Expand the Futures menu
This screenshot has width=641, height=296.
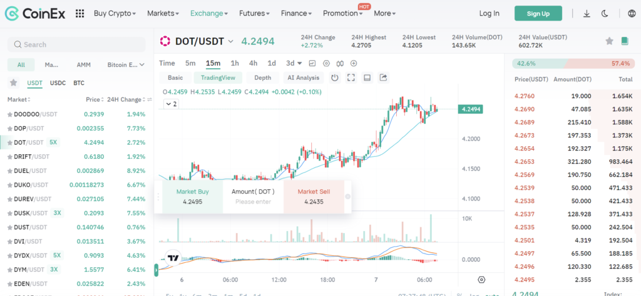[254, 14]
